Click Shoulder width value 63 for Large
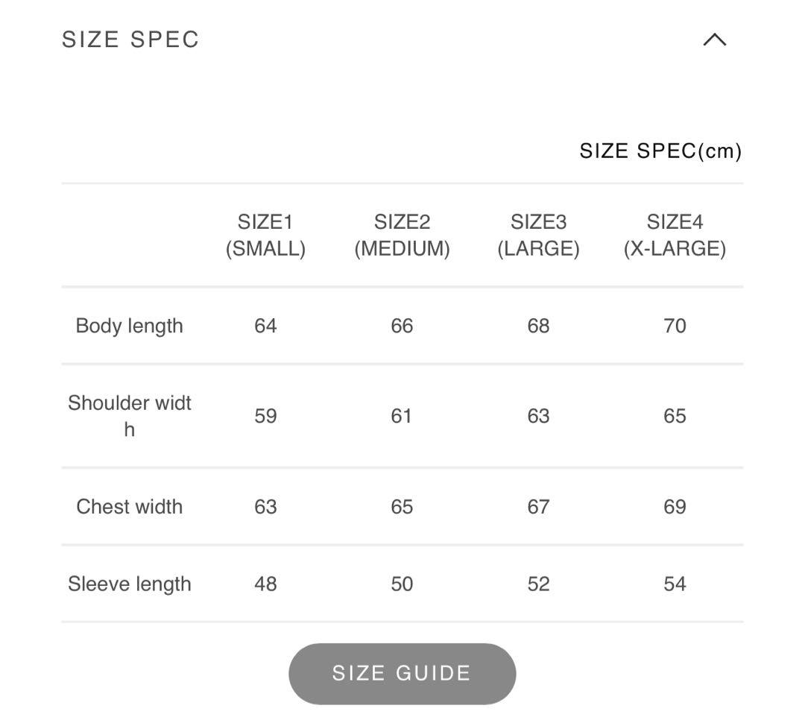Viewport: 805px width, 726px height. (x=538, y=416)
